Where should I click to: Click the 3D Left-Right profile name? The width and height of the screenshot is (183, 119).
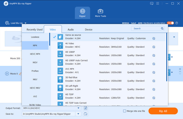pyautogui.click(x=72, y=86)
